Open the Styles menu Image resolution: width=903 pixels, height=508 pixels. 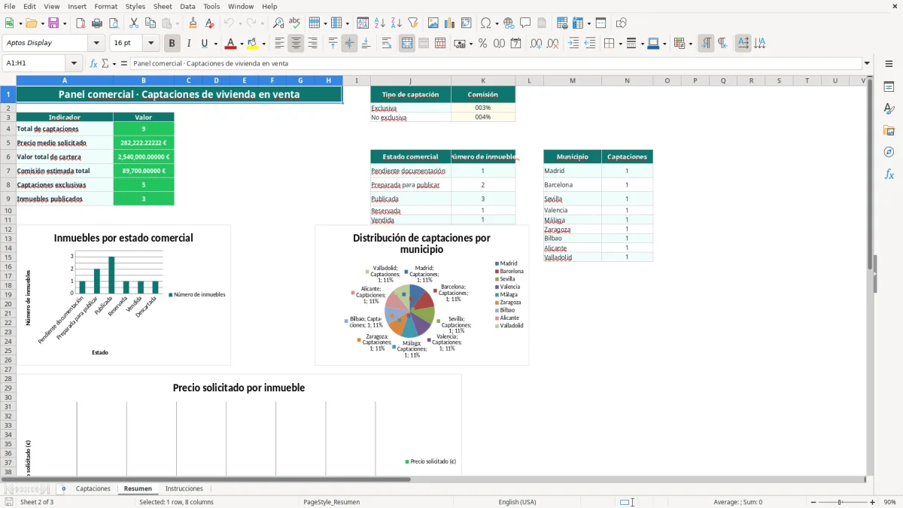coord(135,6)
